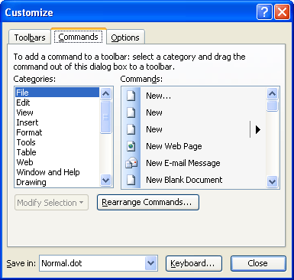Image resolution: width=294 pixels, height=280 pixels.
Task: Click the New Web Page command icon
Action: (131, 146)
